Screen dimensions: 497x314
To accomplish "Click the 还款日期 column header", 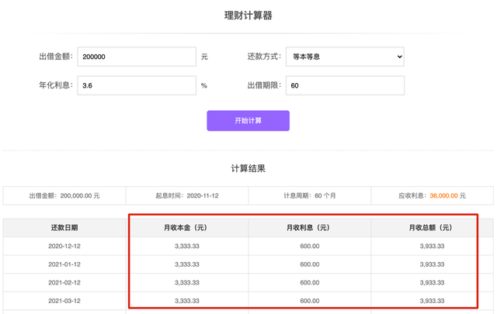I will tap(64, 228).
